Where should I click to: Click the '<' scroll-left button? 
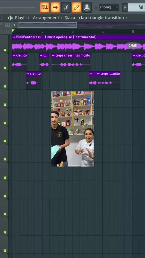click(15, 25)
